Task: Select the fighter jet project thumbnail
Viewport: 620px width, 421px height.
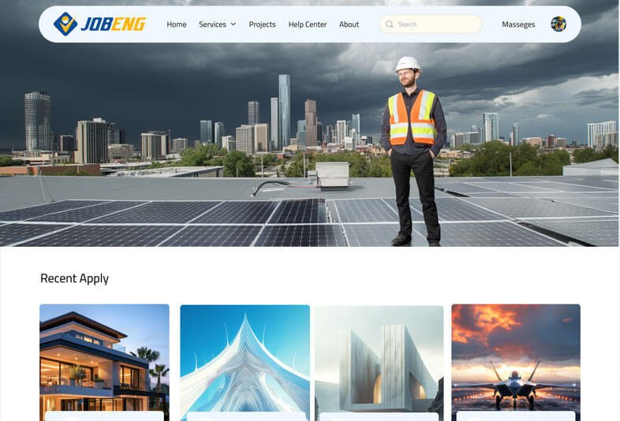Action: 516,357
